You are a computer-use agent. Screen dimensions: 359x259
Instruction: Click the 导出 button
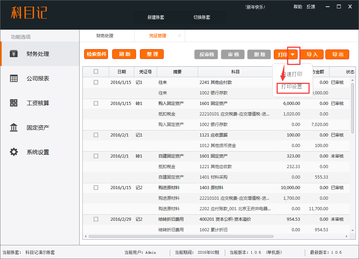(x=337, y=54)
